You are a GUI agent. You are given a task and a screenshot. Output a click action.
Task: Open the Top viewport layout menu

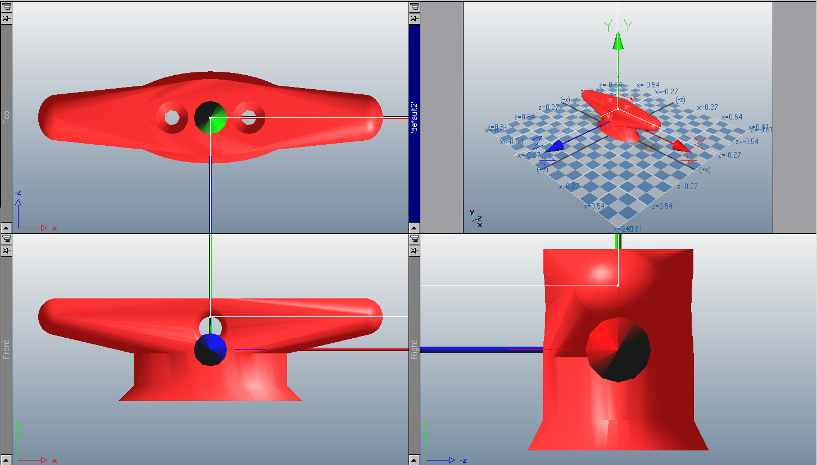point(6,6)
